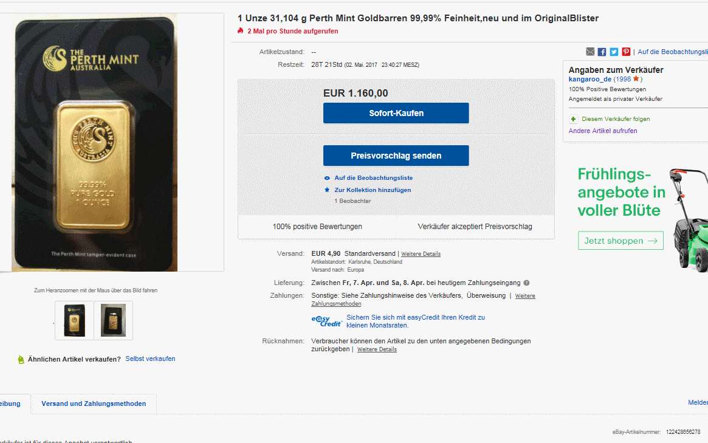Screen dimensions: 708x443
Task: Share listing on Pinterest icon
Action: pyautogui.click(x=626, y=52)
